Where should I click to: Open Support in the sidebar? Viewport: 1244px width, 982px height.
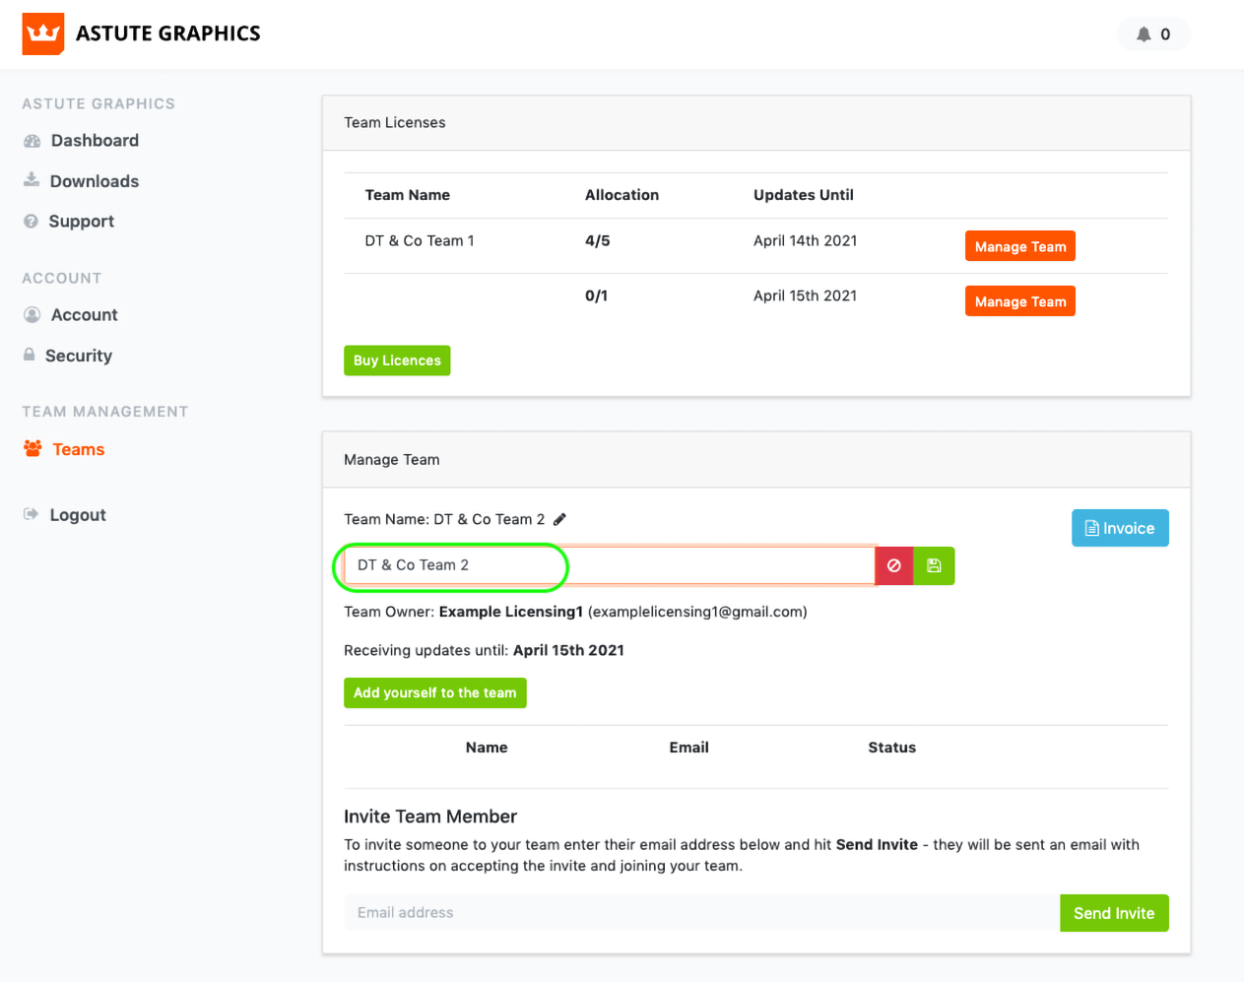click(x=81, y=222)
